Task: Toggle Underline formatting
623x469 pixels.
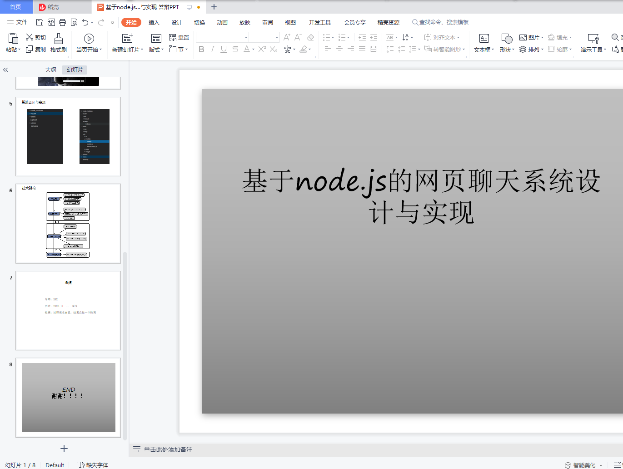Action: pyautogui.click(x=224, y=49)
